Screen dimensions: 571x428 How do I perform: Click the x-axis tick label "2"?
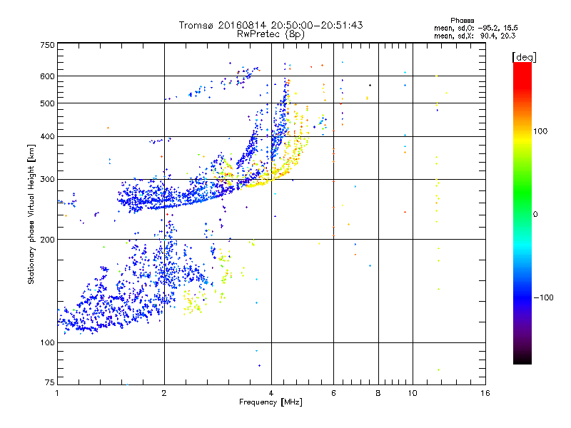[164, 393]
